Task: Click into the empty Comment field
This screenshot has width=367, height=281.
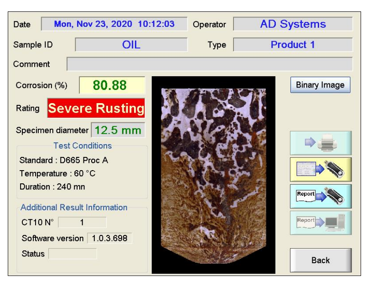Action: pos(210,64)
